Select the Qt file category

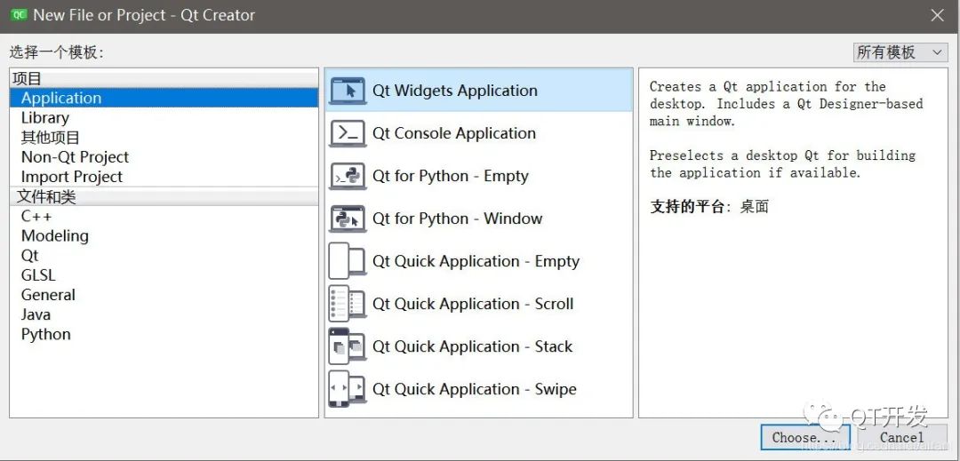[164, 256]
